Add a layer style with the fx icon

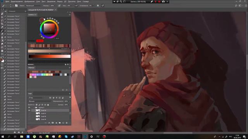click(49, 123)
